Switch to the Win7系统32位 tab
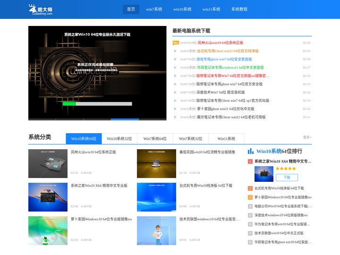Viewport: 340px width, 255px height. click(x=191, y=138)
